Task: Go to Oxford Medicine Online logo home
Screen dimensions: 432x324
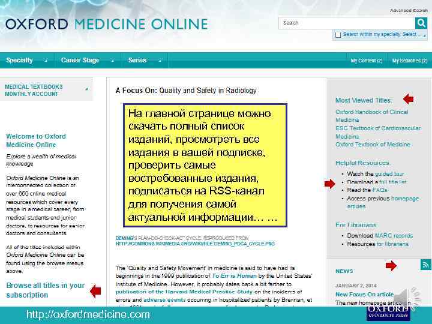Action: coord(106,24)
